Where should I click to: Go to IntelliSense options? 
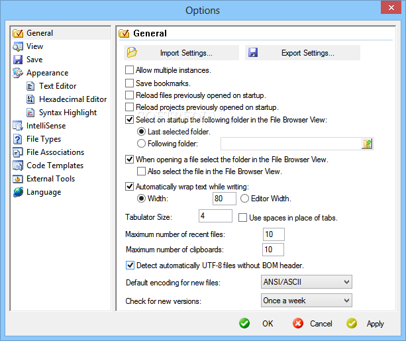coord(46,126)
